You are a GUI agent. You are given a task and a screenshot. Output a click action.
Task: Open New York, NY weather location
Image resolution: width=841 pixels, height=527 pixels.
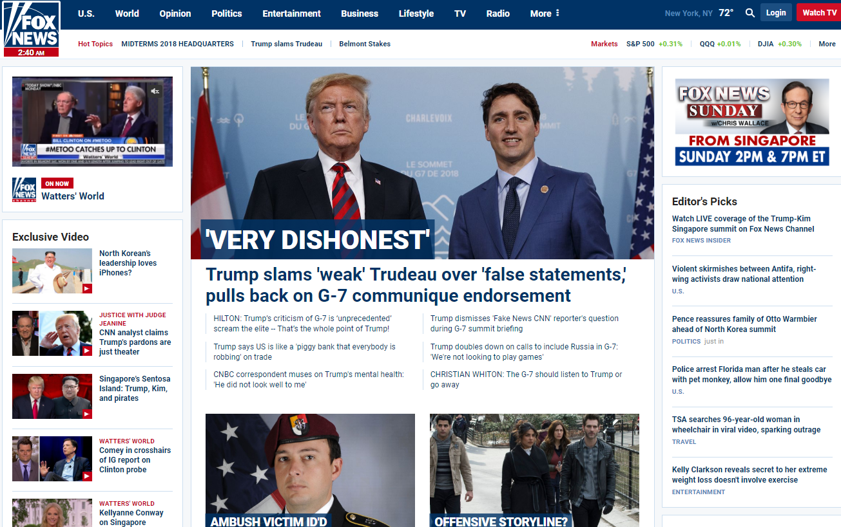tap(689, 14)
